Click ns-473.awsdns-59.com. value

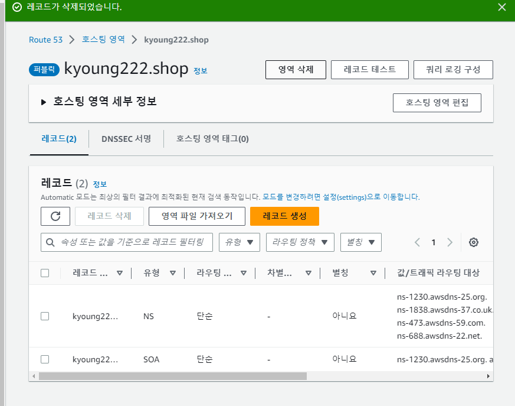[x=441, y=323]
